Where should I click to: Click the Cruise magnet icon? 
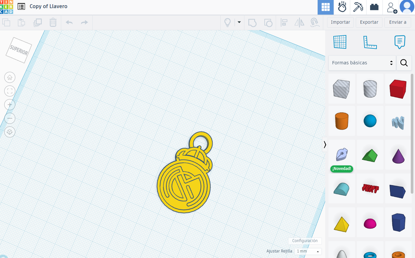(314, 22)
